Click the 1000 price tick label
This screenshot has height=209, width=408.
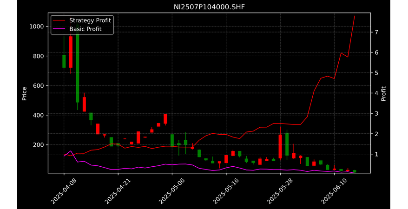36,26
